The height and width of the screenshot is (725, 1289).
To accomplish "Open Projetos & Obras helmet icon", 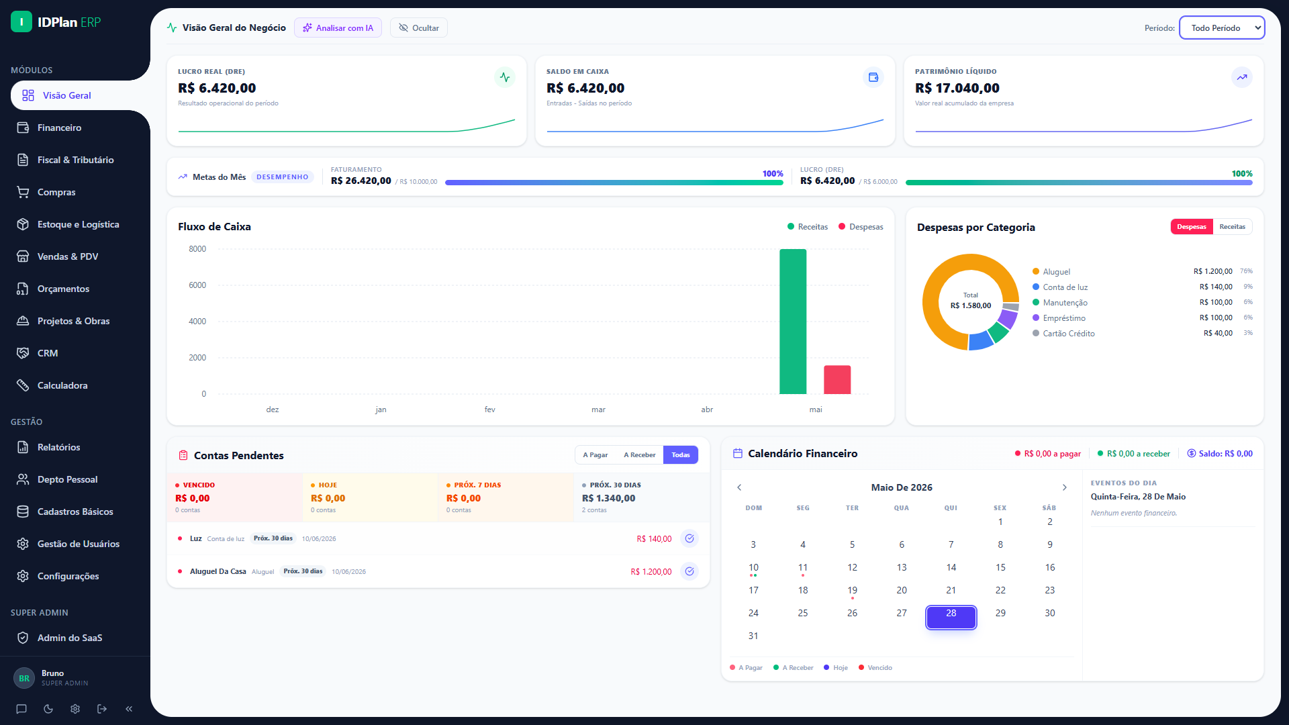I will click(23, 321).
